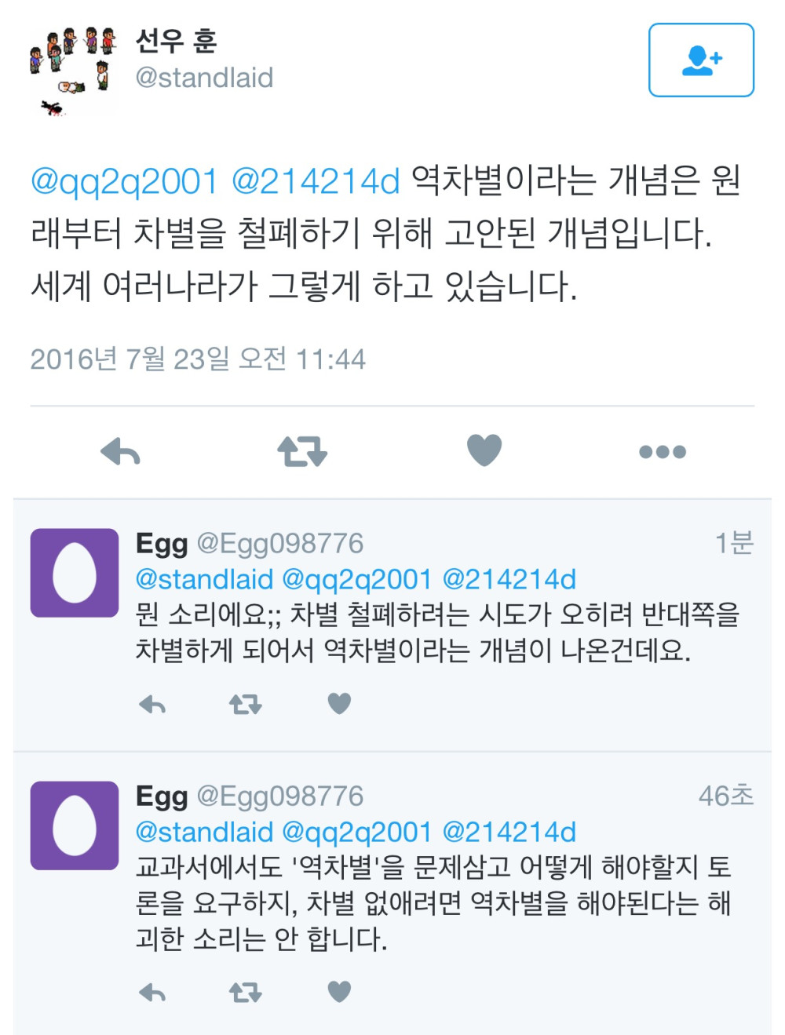Open the more options ellipsis menu

coord(663,452)
